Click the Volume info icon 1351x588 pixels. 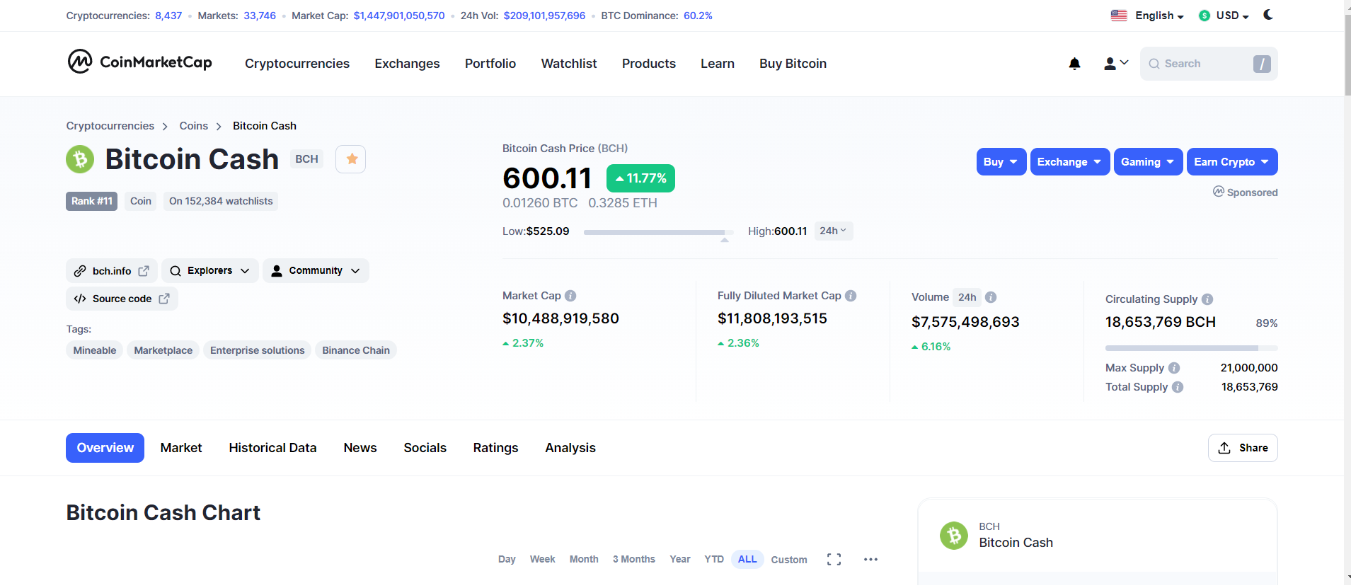[991, 297]
